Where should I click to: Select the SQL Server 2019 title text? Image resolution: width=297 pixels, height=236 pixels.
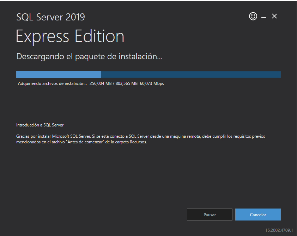point(50,17)
